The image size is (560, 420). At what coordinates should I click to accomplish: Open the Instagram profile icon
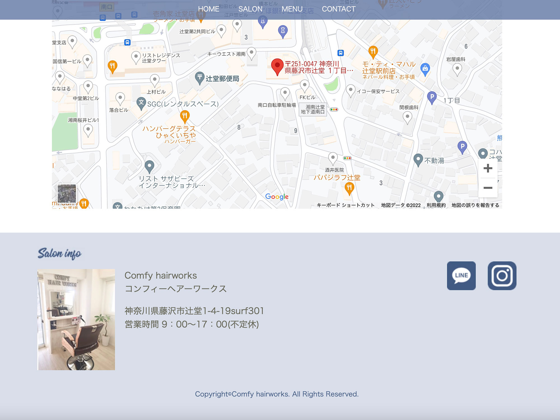point(502,276)
